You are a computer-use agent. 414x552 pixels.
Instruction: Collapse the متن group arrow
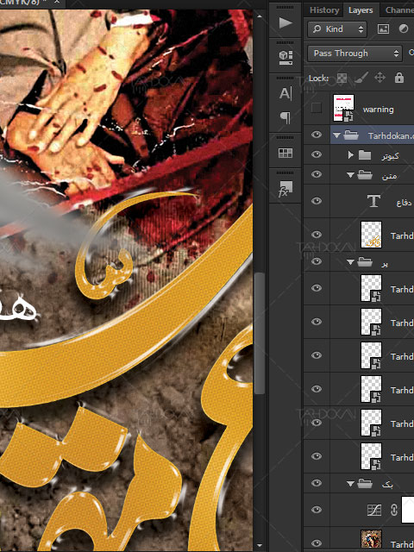point(350,175)
